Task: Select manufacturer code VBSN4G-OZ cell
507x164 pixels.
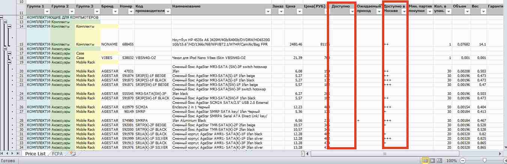Action: pyautogui.click(x=153, y=58)
